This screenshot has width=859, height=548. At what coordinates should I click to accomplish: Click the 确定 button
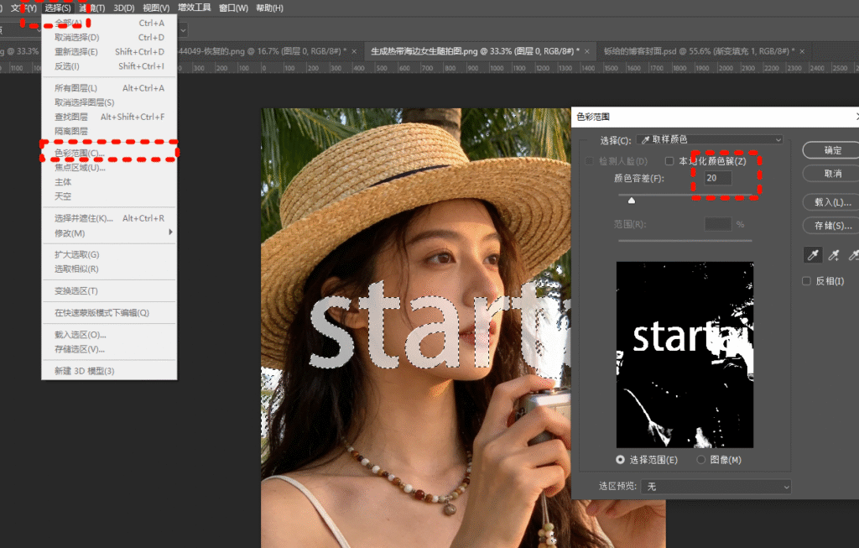(830, 150)
